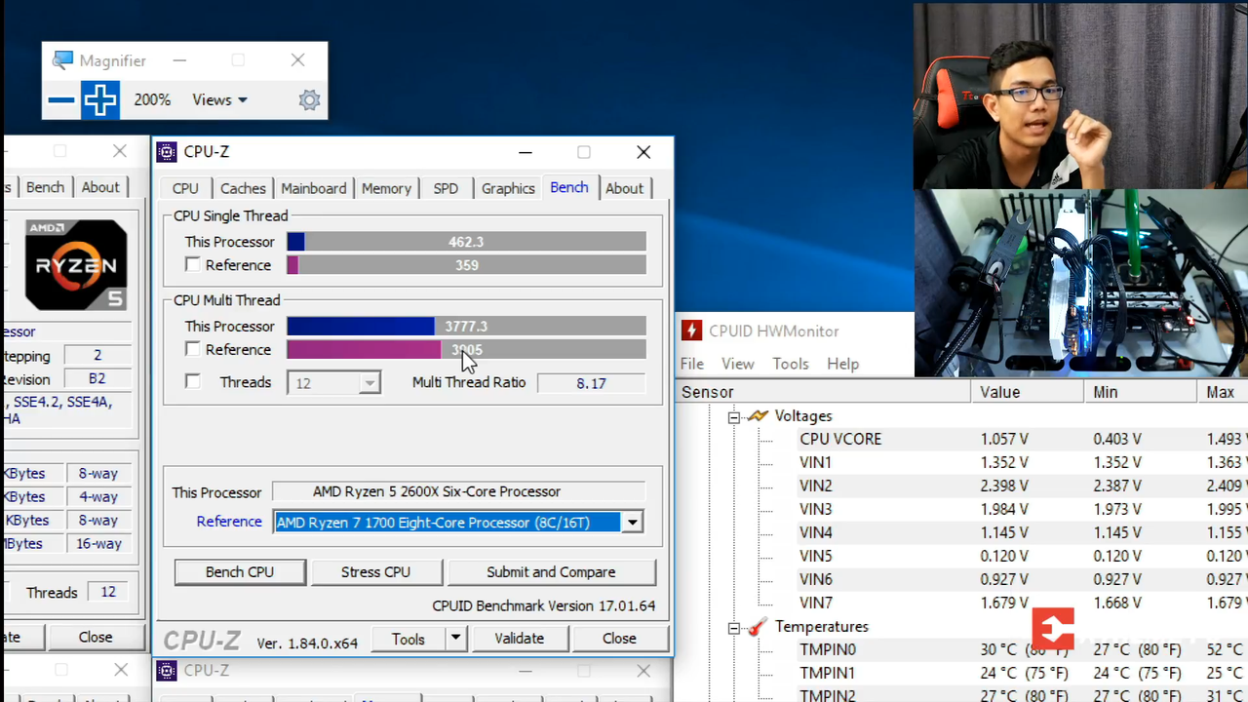Check the Reference box in CPU Multi Thread
Image resolution: width=1248 pixels, height=702 pixels.
coord(192,349)
